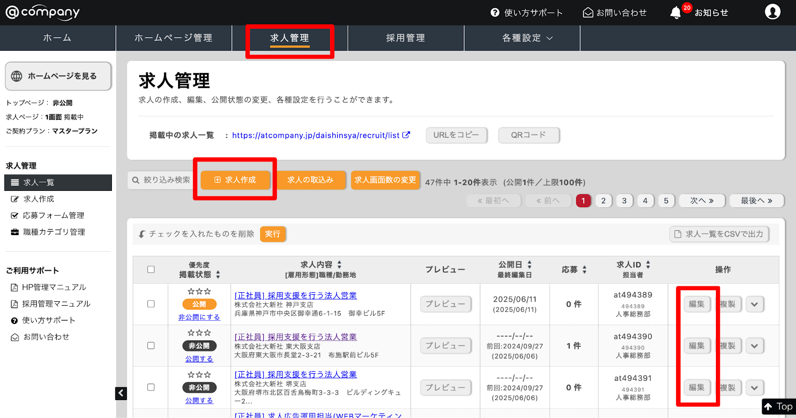Click the Top arrow to return to top

point(779,407)
